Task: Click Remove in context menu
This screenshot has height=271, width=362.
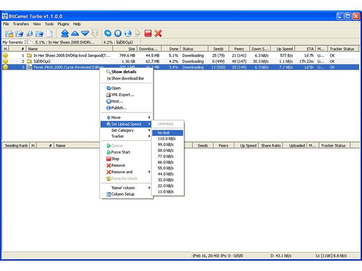Action: (x=126, y=165)
